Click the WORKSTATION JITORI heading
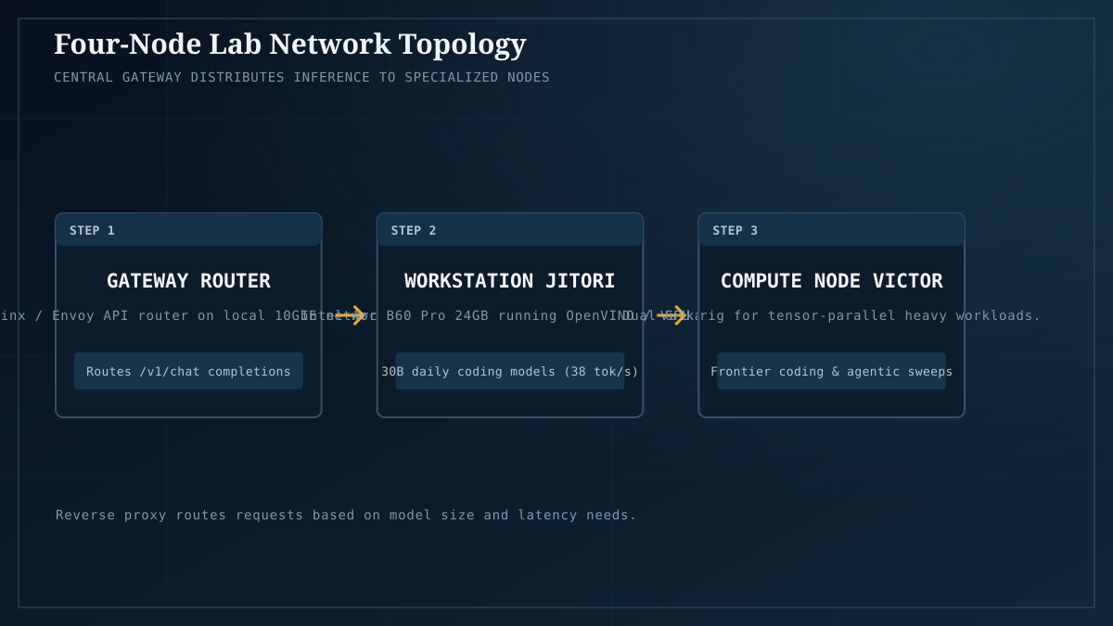The width and height of the screenshot is (1113, 626). 510,281
